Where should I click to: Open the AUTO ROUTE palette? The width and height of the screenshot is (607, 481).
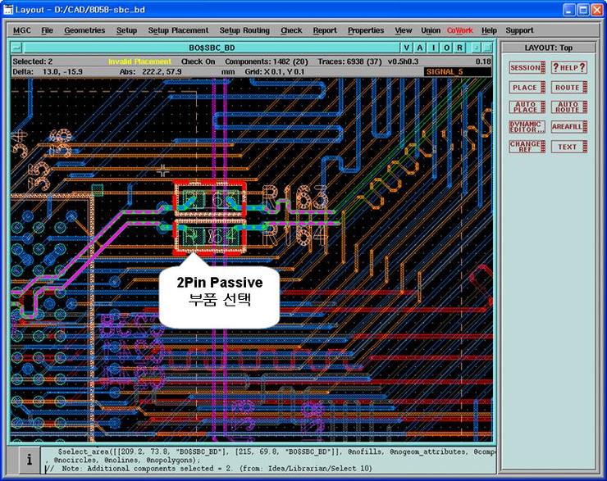(567, 107)
